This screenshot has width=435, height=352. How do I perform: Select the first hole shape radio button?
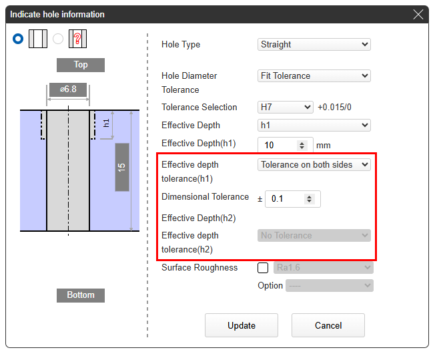(18, 39)
